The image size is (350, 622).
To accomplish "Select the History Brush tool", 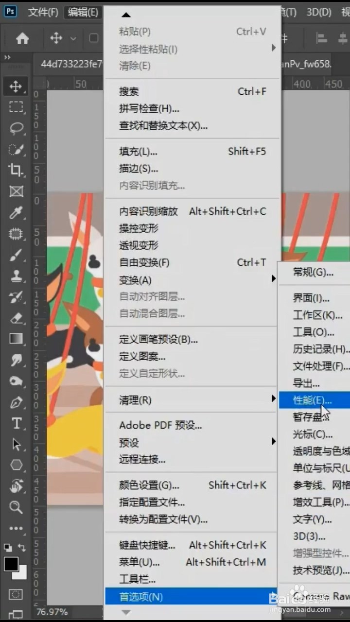I will (x=16, y=297).
